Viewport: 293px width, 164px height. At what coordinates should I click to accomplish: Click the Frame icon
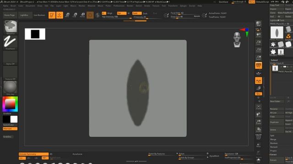click(258, 107)
